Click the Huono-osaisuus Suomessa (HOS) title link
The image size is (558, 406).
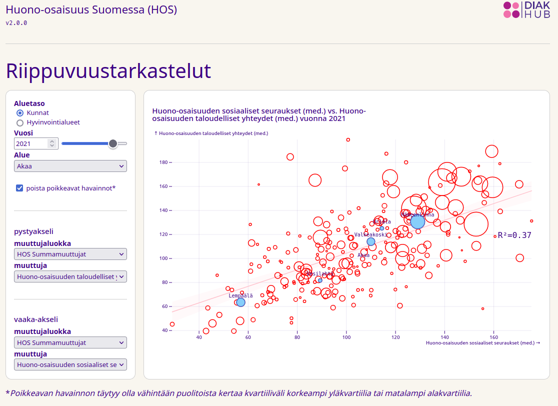(x=91, y=9)
